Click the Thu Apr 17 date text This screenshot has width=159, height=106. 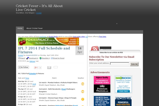click(x=22, y=89)
